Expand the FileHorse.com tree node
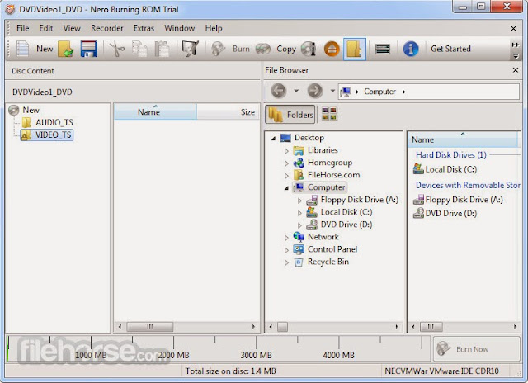Screen dimensions: 528x383 click(286, 176)
